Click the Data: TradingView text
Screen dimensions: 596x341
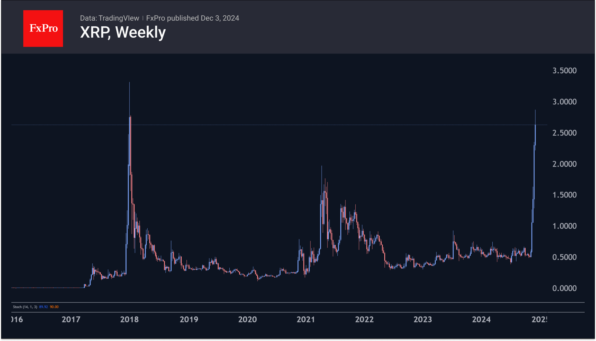point(110,18)
